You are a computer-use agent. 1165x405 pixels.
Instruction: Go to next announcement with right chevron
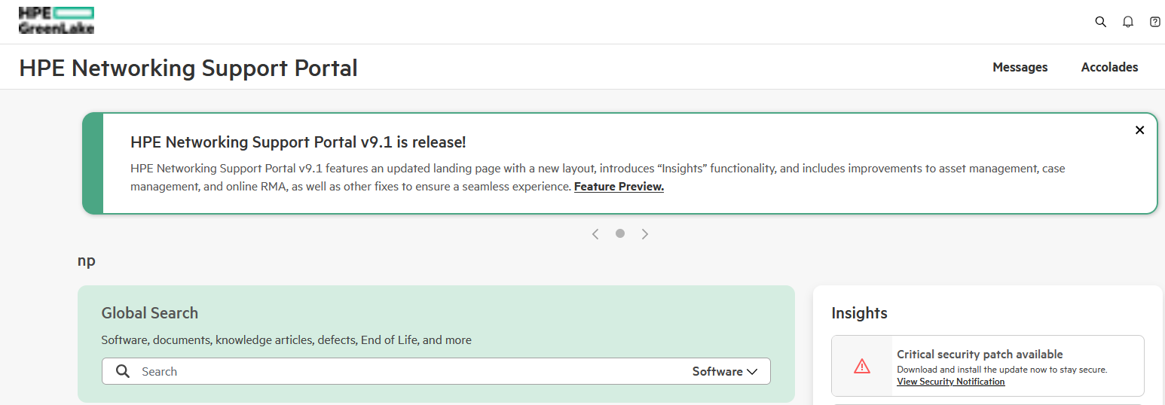click(x=645, y=234)
